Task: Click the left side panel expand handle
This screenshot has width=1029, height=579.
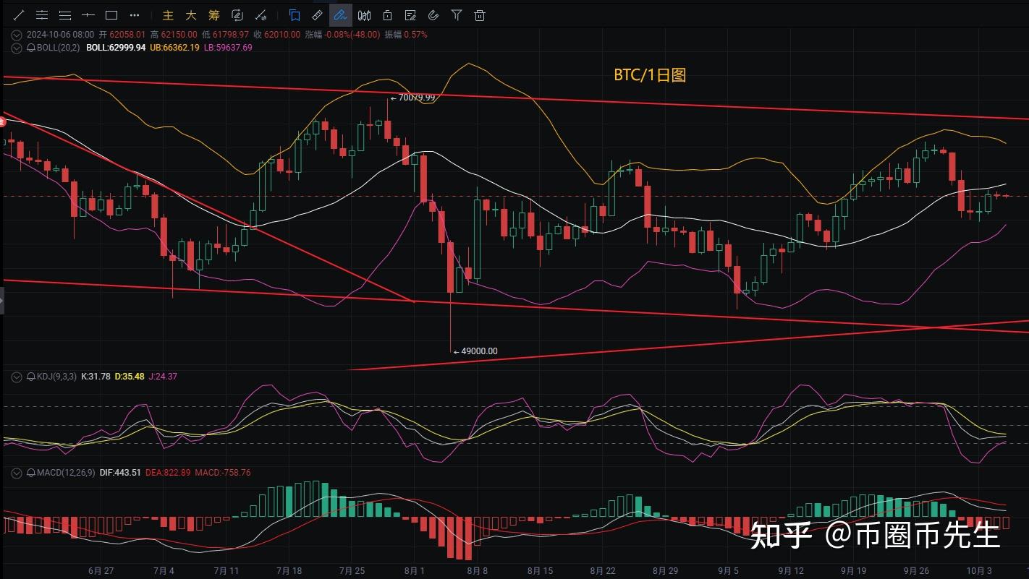Action: coord(2,301)
